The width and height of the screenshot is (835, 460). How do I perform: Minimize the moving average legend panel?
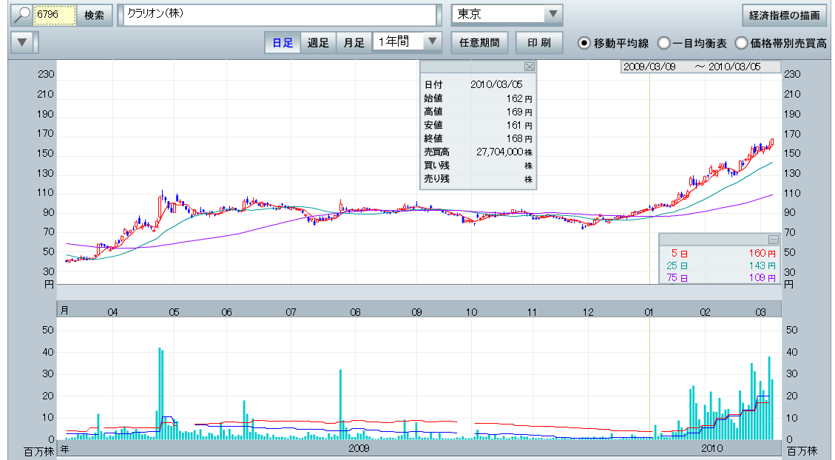click(x=773, y=239)
